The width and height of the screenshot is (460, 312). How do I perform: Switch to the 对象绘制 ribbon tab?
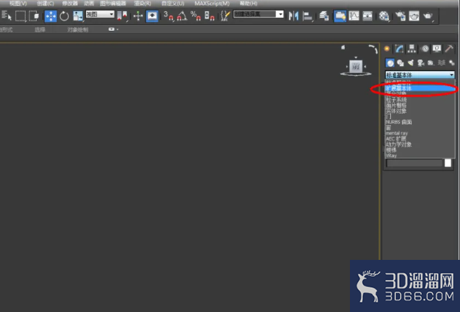[78, 29]
